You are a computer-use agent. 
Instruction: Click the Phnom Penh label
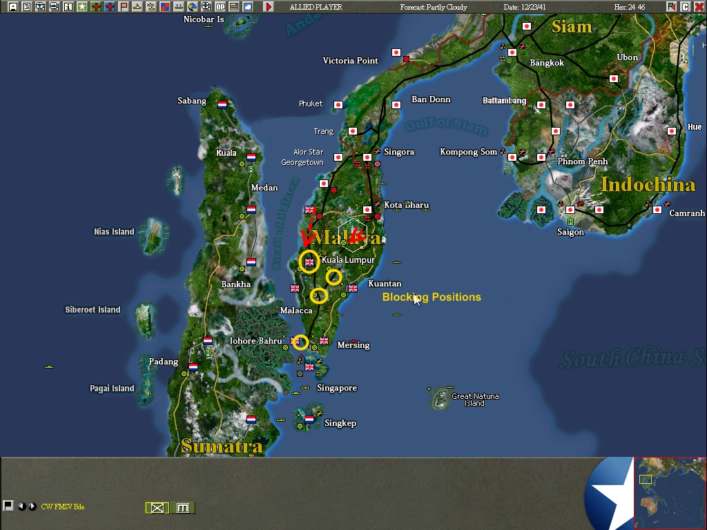tap(583, 161)
